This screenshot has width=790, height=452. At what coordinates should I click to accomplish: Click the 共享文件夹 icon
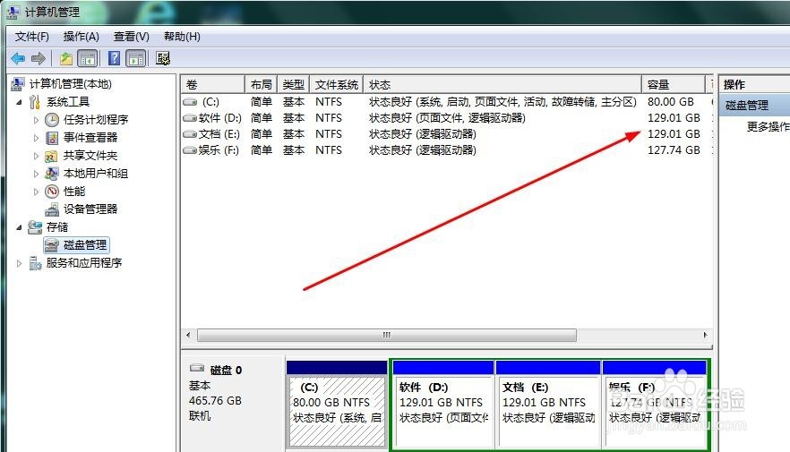(x=51, y=156)
